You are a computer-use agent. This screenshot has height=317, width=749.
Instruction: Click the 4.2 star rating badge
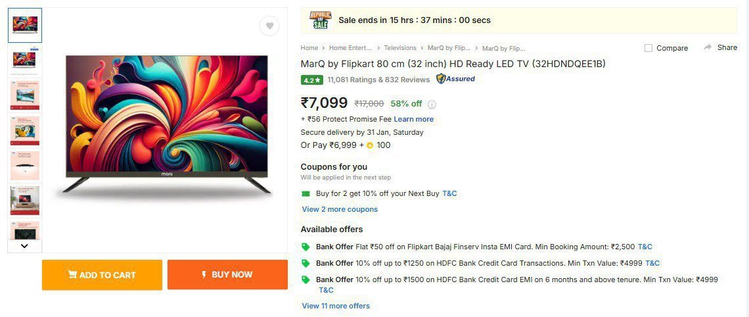[x=311, y=80]
